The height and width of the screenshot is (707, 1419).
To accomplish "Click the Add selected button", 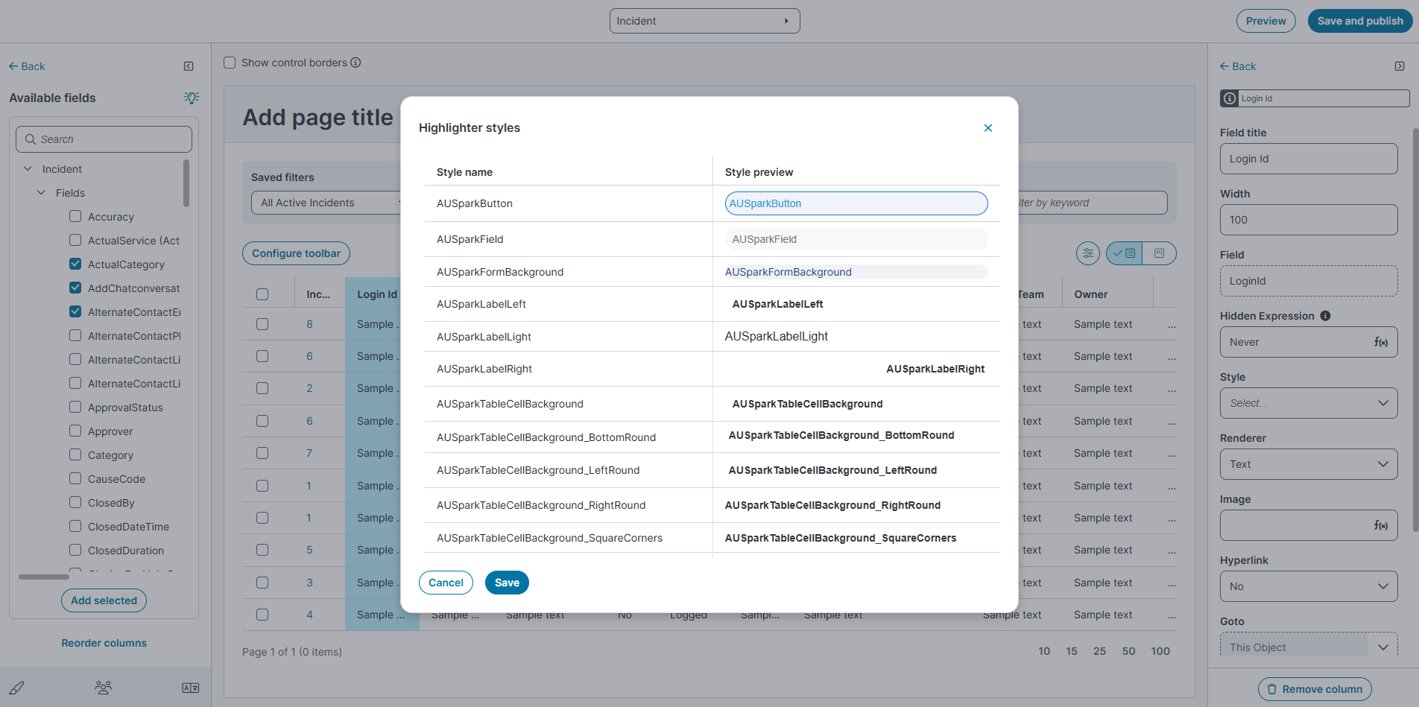I will 104,600.
